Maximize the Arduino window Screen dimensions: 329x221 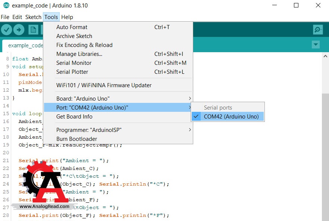pos(296,5)
